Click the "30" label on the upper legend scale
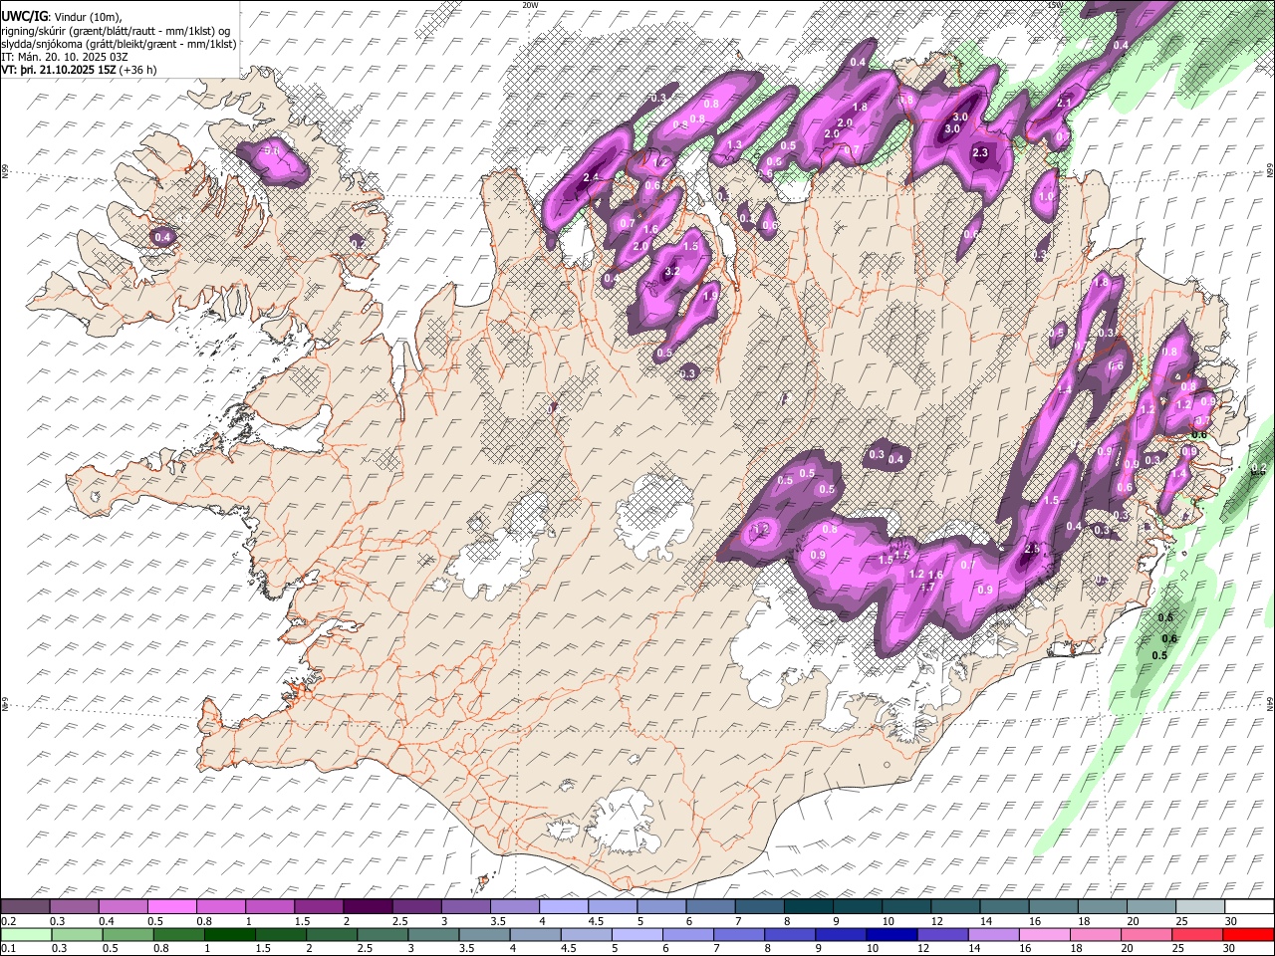 (x=1231, y=921)
